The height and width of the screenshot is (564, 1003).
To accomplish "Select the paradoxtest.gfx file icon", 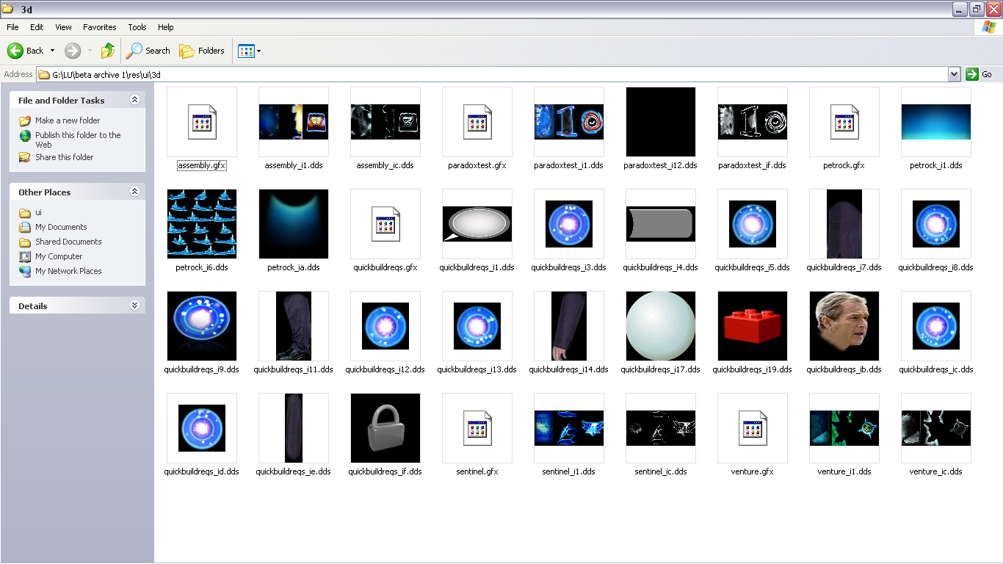I will pyautogui.click(x=477, y=122).
